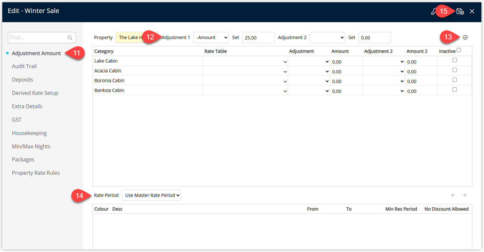Open the Audit Trail section
This screenshot has width=484, height=252.
(x=24, y=66)
